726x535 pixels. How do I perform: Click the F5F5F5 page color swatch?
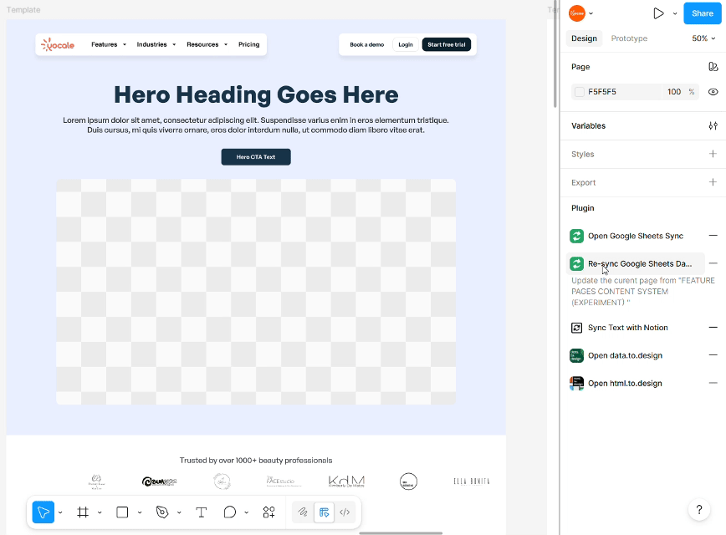[x=580, y=92]
